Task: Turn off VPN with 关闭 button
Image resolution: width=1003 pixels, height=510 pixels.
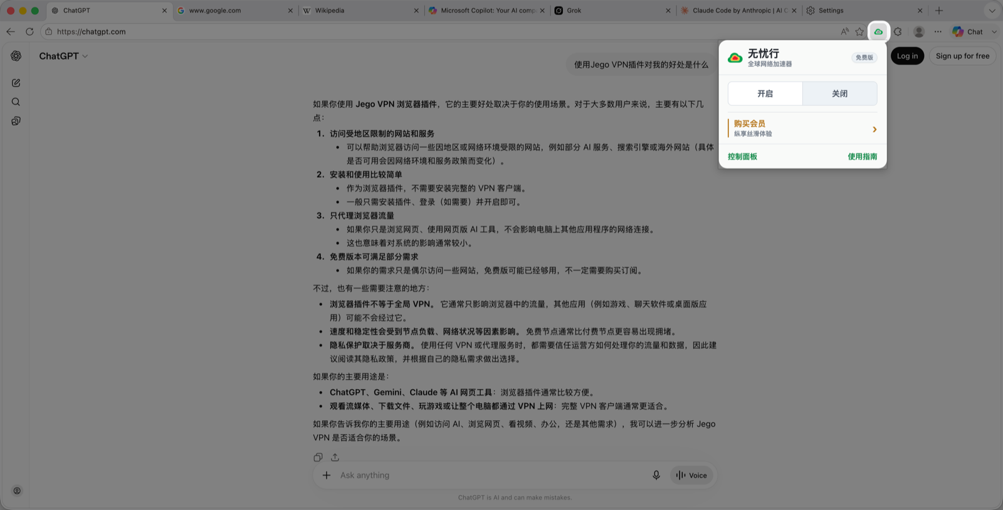Action: tap(839, 93)
